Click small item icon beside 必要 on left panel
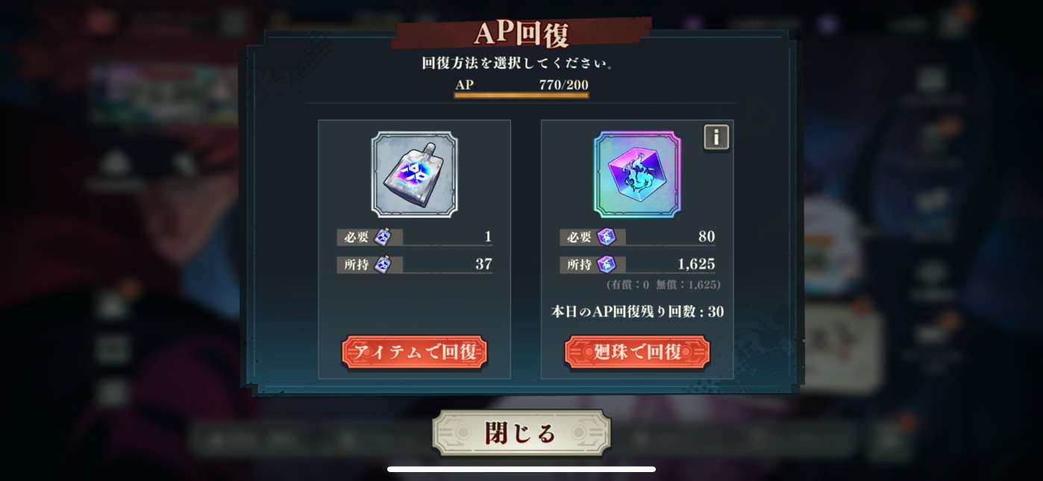Screen dimensions: 1043x481 [x=383, y=237]
